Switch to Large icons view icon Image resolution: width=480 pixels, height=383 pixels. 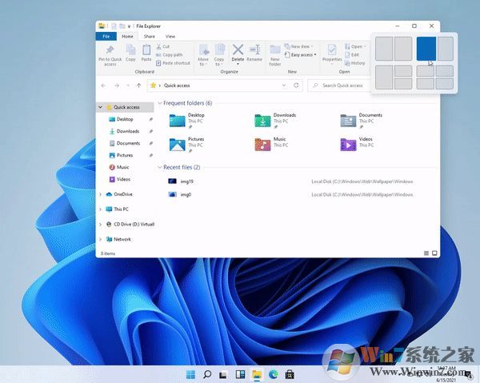(x=434, y=253)
